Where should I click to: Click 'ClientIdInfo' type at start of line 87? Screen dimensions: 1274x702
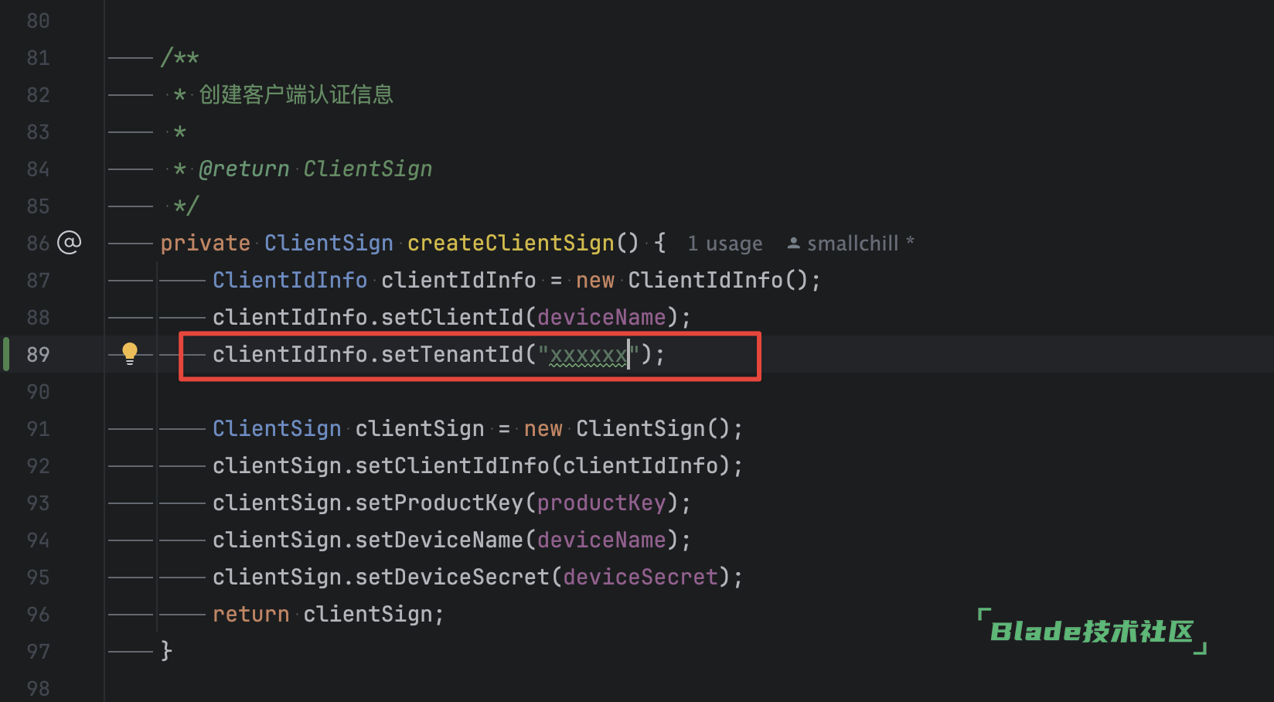point(290,280)
